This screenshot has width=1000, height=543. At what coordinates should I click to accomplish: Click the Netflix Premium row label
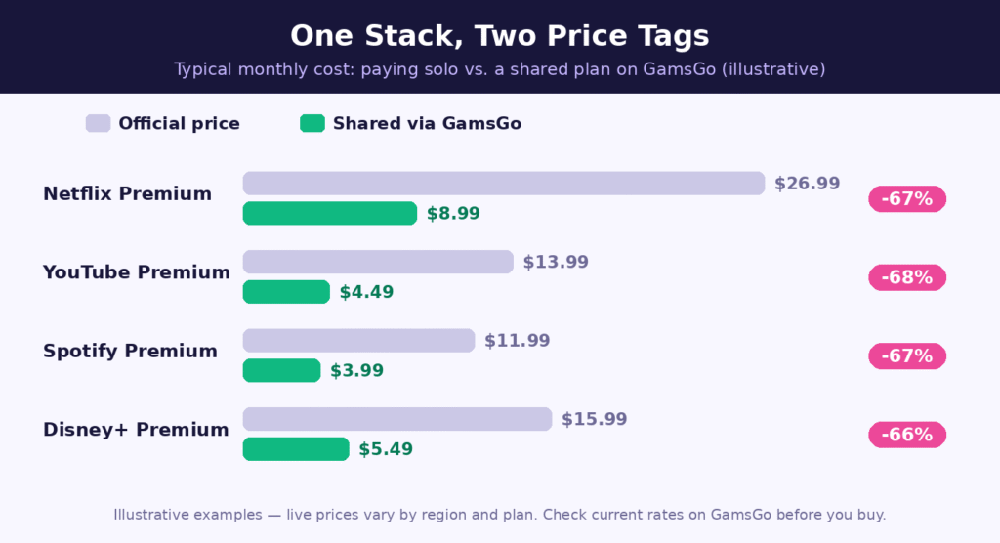pyautogui.click(x=128, y=194)
